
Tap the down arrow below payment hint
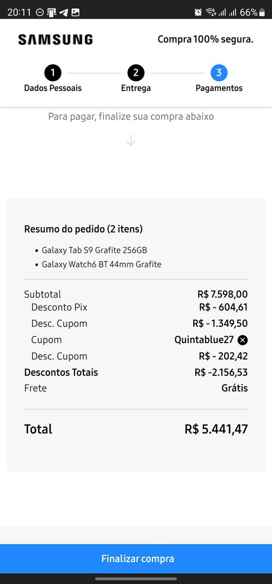coord(131,141)
